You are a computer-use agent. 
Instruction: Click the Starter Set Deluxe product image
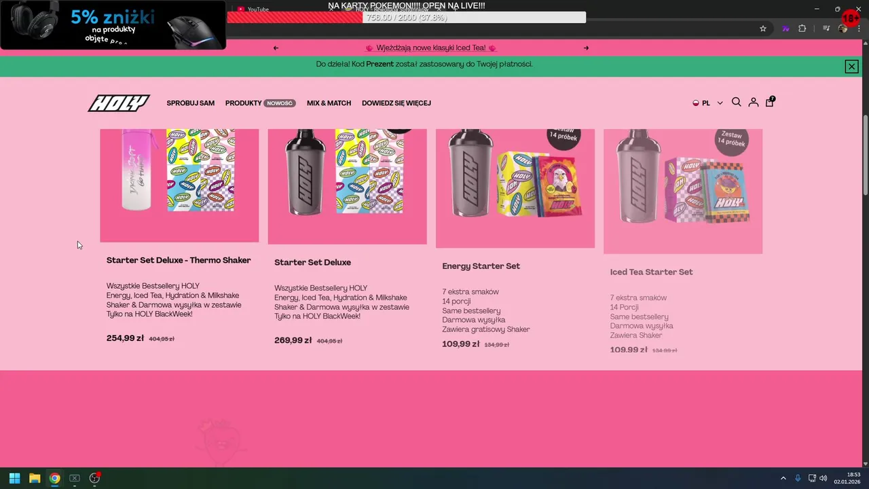(347, 186)
